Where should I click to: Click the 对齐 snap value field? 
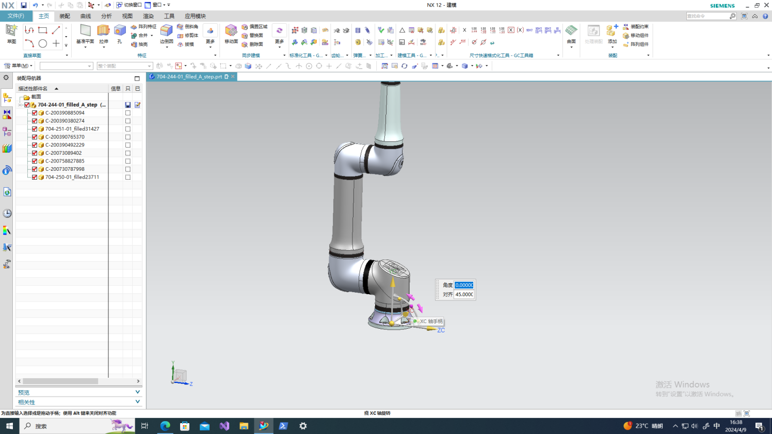click(464, 295)
